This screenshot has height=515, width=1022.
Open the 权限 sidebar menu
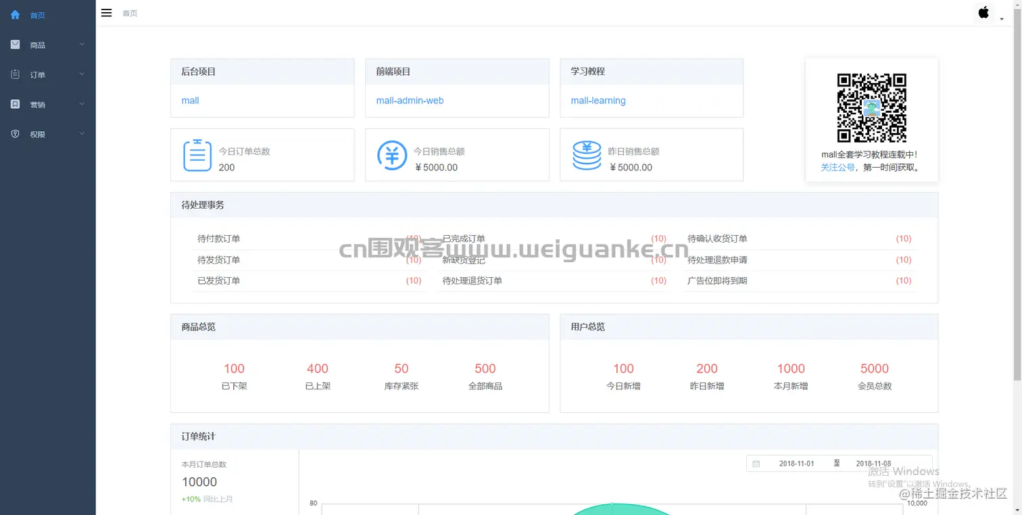pyautogui.click(x=48, y=134)
